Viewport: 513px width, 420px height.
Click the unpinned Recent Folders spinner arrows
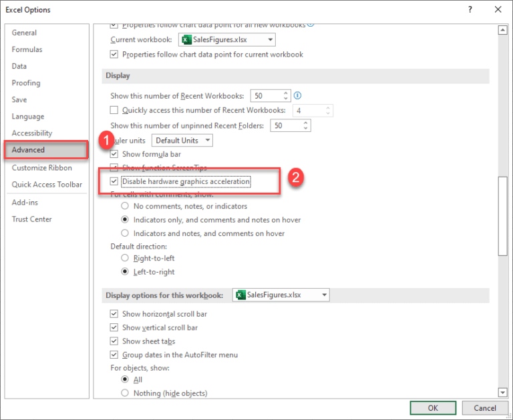(305, 125)
